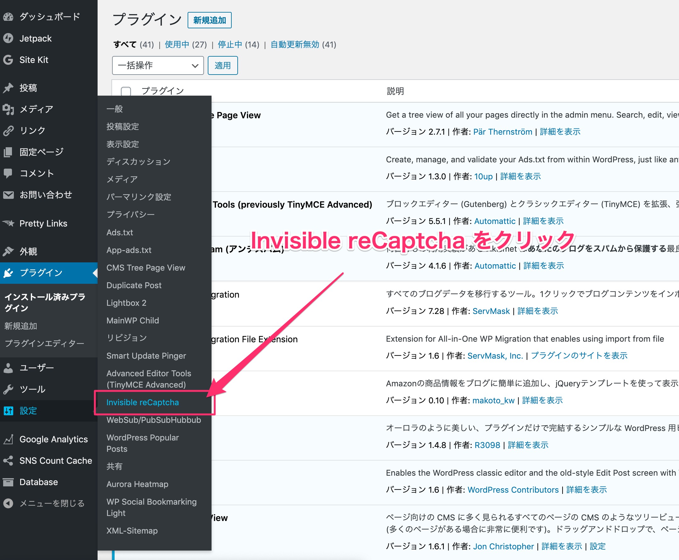679x560 pixels.
Task: Select Smart Update Pinger submenu item
Action: point(146,356)
